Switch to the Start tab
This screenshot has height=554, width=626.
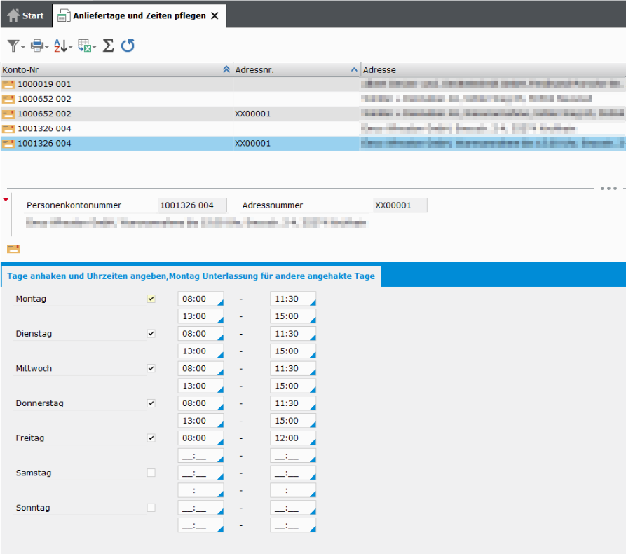coord(26,15)
